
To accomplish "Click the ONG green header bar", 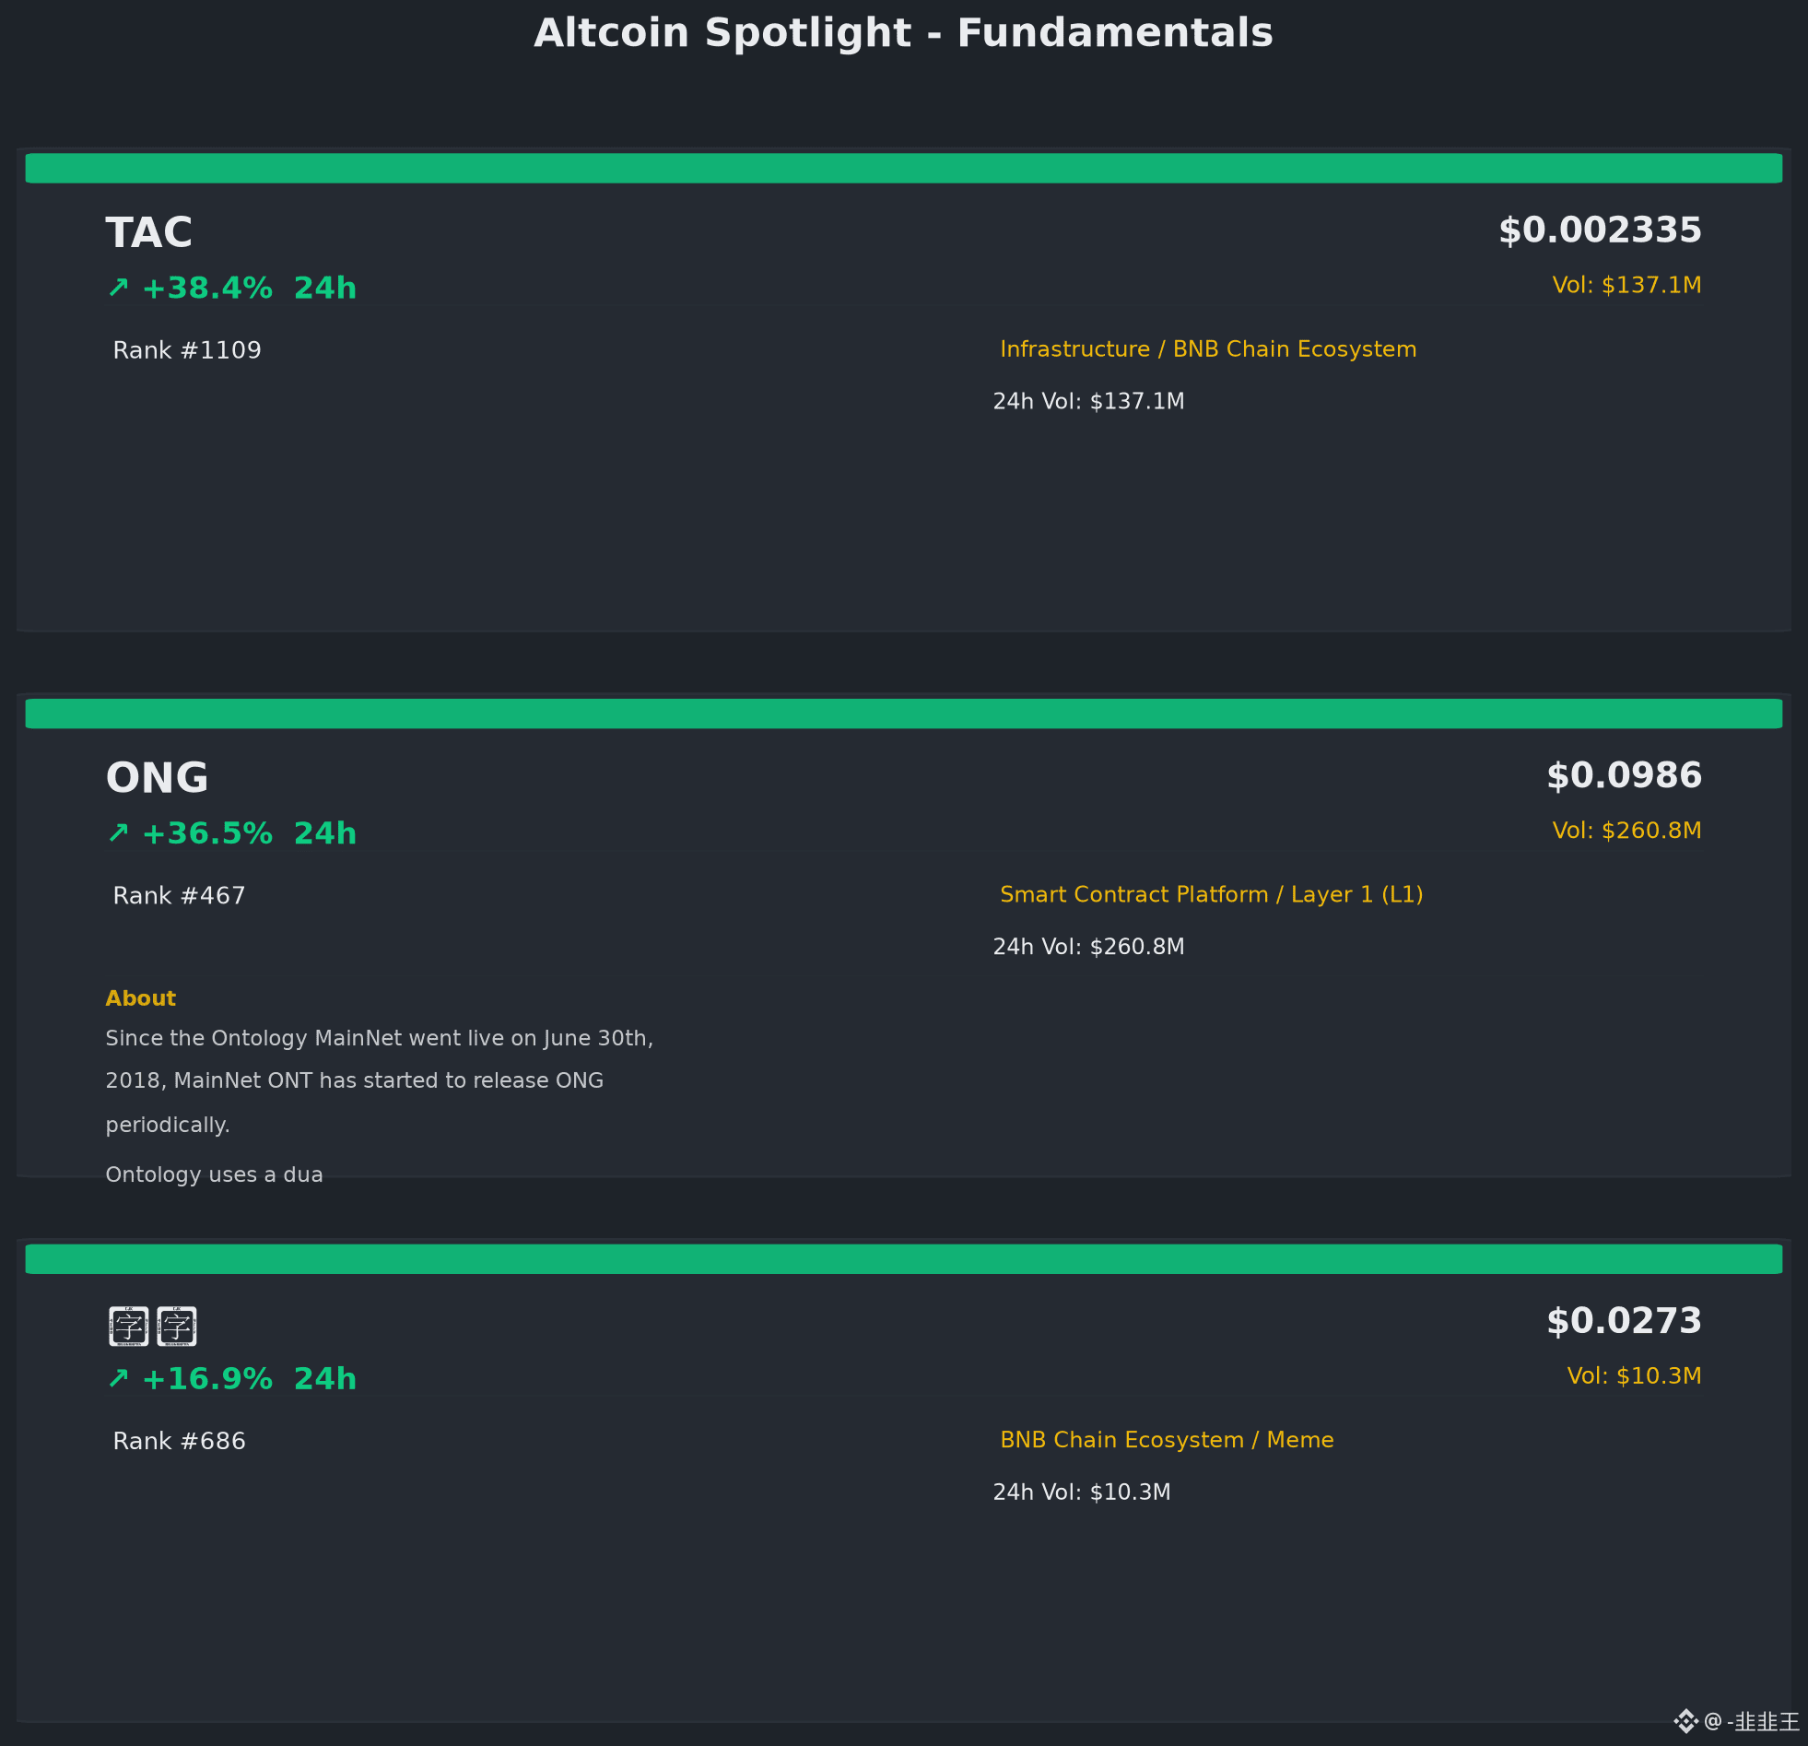I will [904, 714].
